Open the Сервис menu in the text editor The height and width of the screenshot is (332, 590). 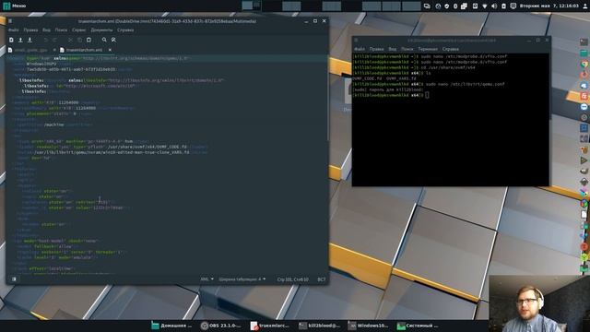(79, 30)
